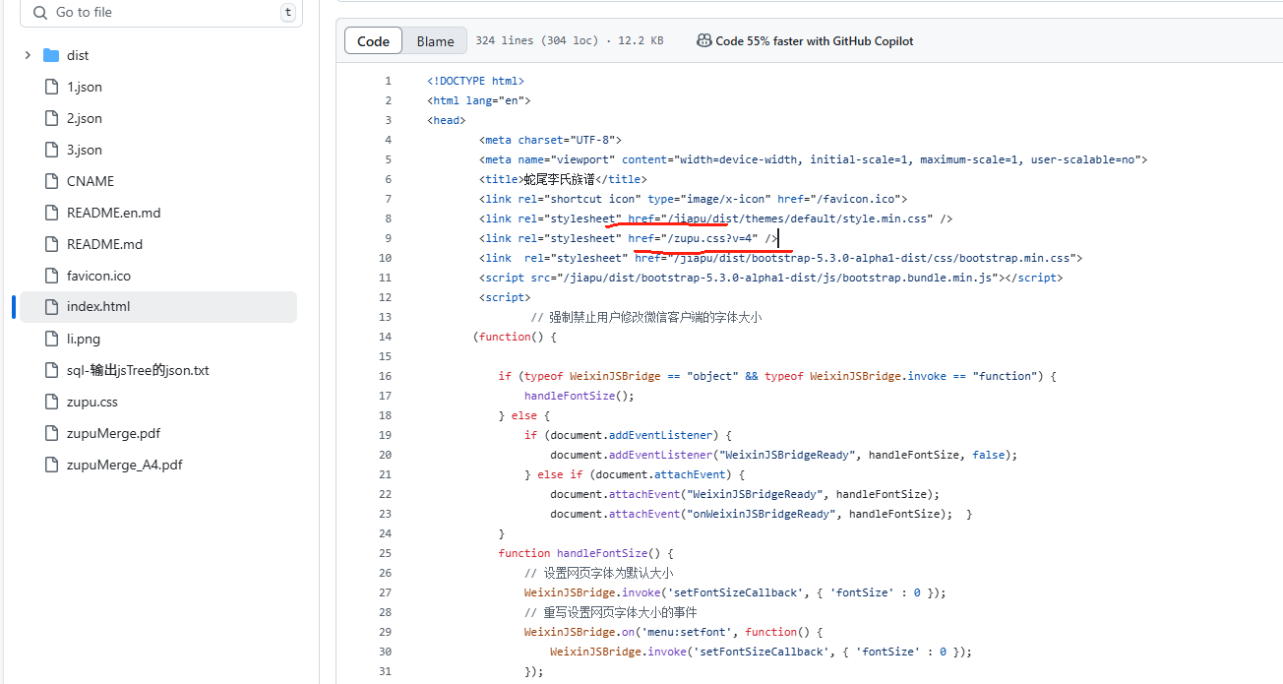1283x684 pixels.
Task: Select line number 16
Action: point(385,376)
